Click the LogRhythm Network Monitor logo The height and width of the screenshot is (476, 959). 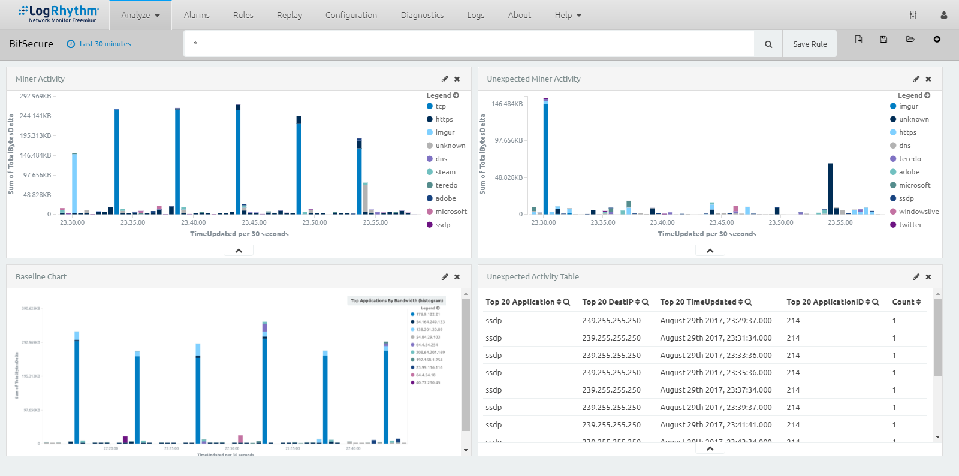[x=58, y=14]
